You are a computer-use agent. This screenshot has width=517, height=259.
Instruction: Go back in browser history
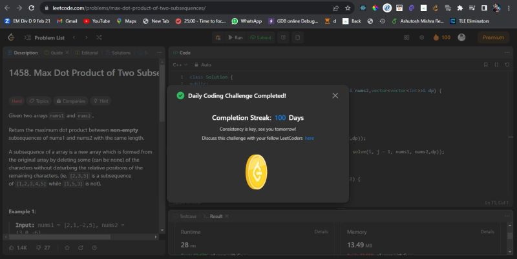7,8
